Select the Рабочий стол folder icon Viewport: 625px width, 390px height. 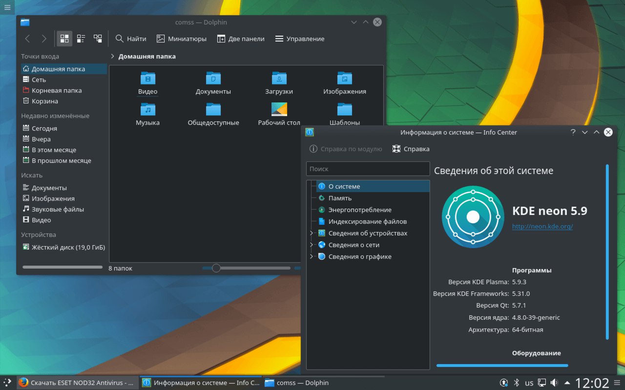point(279,109)
